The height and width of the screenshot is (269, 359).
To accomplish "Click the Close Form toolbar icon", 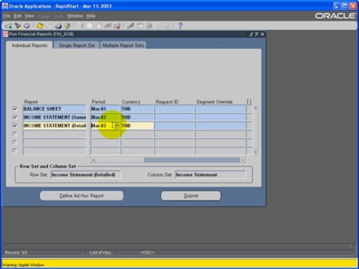I will pos(67,26).
